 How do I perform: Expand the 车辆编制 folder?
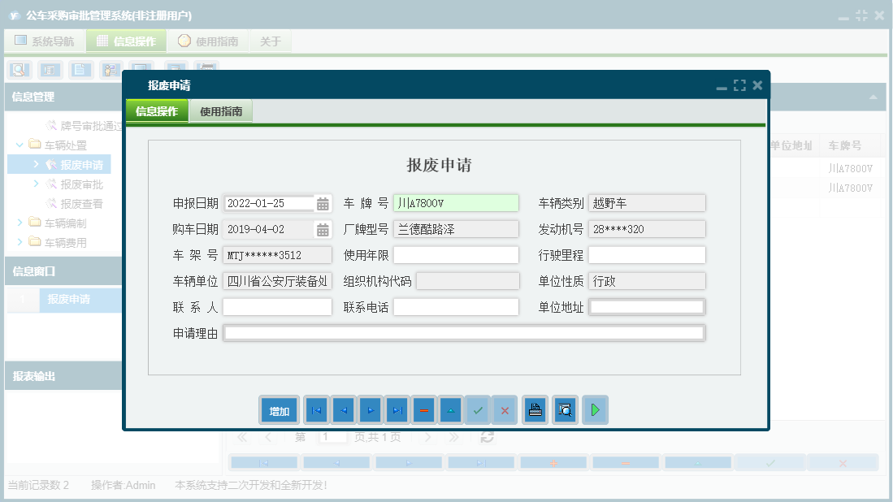coord(19,223)
